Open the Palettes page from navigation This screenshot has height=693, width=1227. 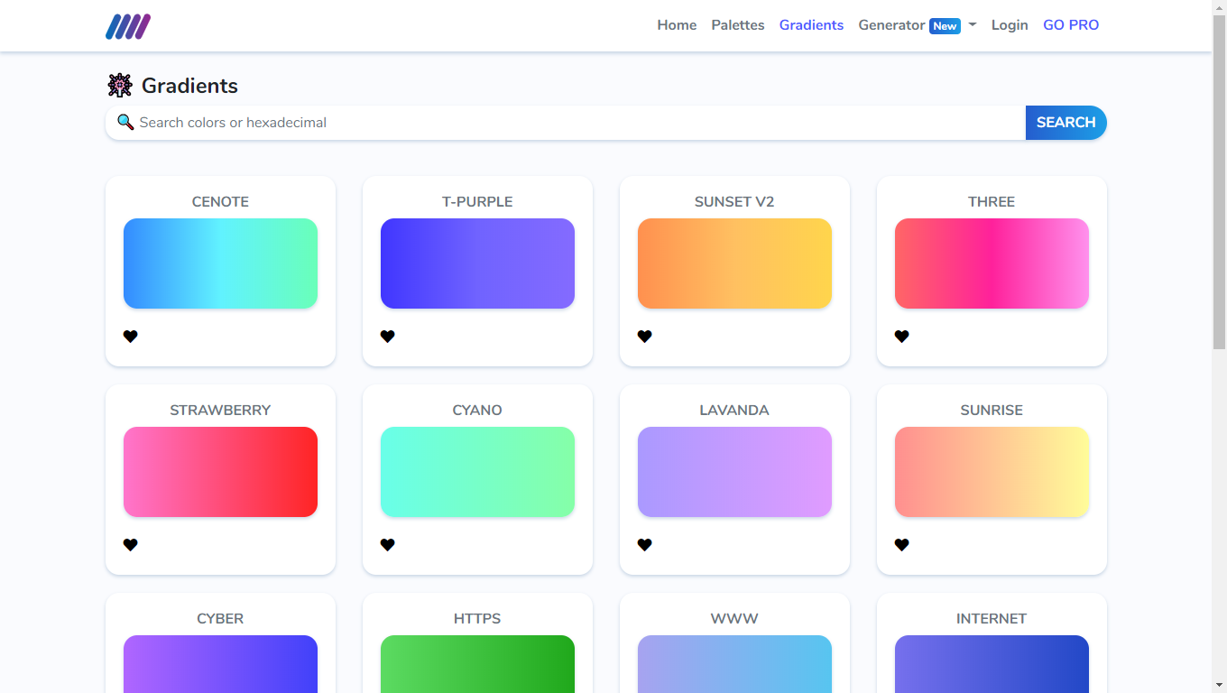[737, 25]
